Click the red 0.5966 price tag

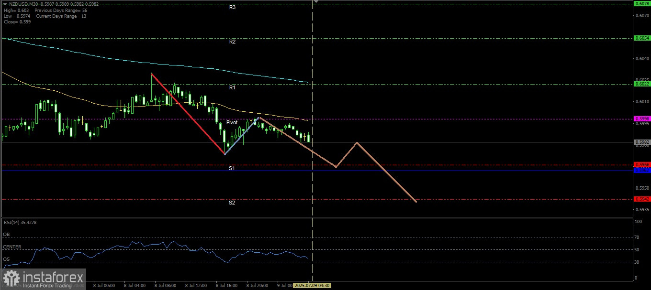(641, 165)
